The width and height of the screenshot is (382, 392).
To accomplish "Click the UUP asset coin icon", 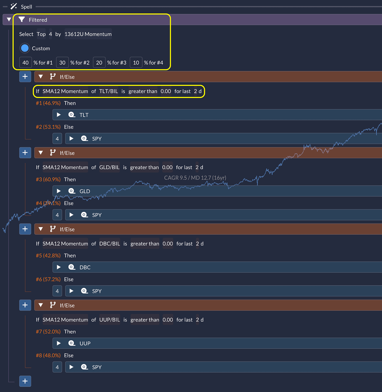I will click(x=72, y=343).
